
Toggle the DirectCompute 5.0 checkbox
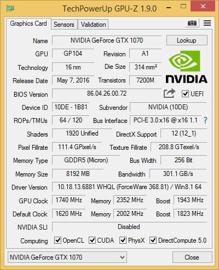pyautogui.click(x=153, y=240)
